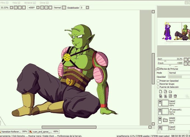Toggle lock box under Linework1 eye
This screenshot has width=190, height=137.
tap(160, 113)
